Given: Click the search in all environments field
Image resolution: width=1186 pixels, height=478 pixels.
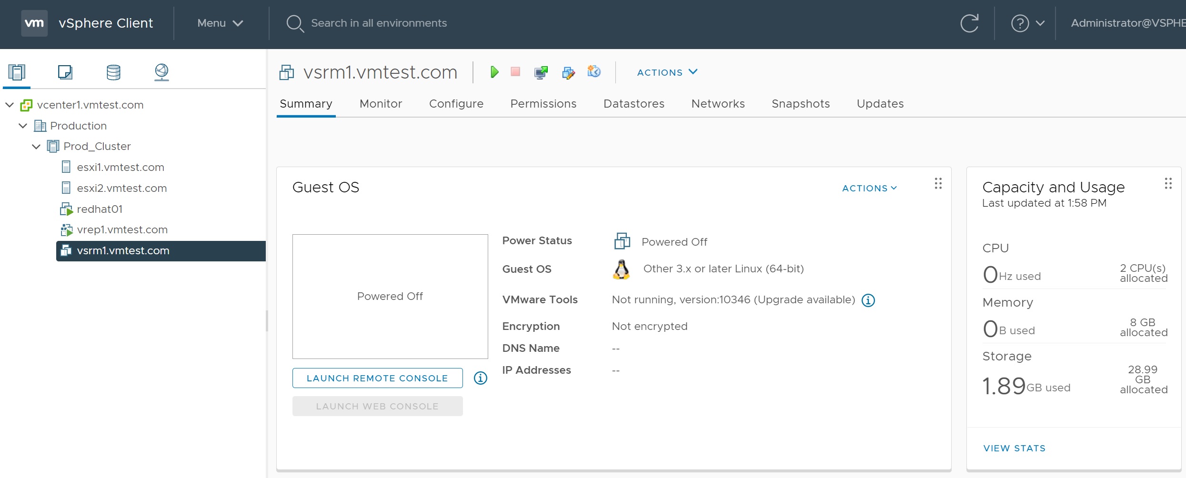Looking at the screenshot, I should click(379, 23).
